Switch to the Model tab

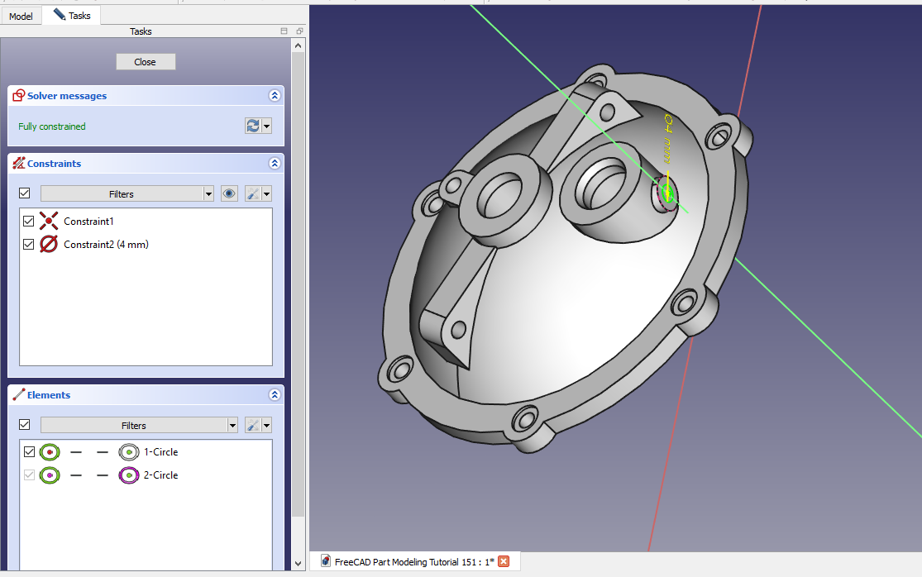pyautogui.click(x=21, y=16)
